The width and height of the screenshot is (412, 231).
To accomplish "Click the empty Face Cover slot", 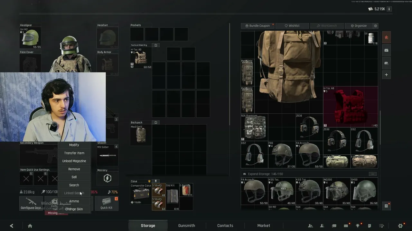I will (x=31, y=63).
